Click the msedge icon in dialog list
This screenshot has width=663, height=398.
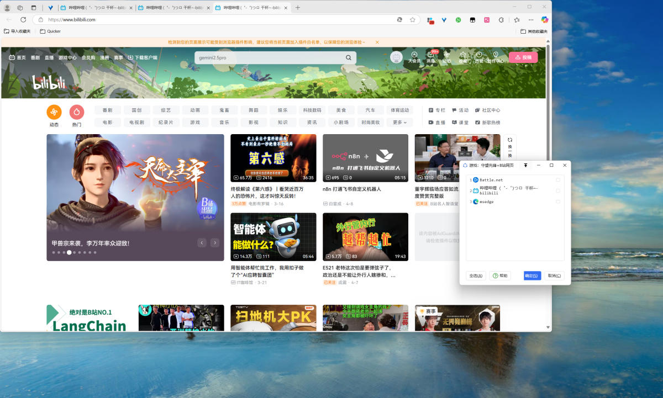[475, 201]
